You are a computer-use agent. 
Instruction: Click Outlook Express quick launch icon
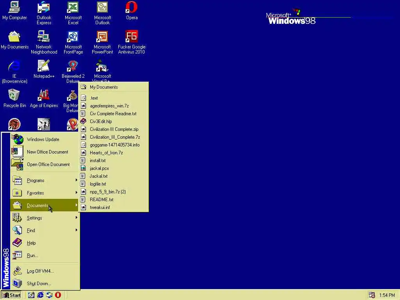(49, 295)
